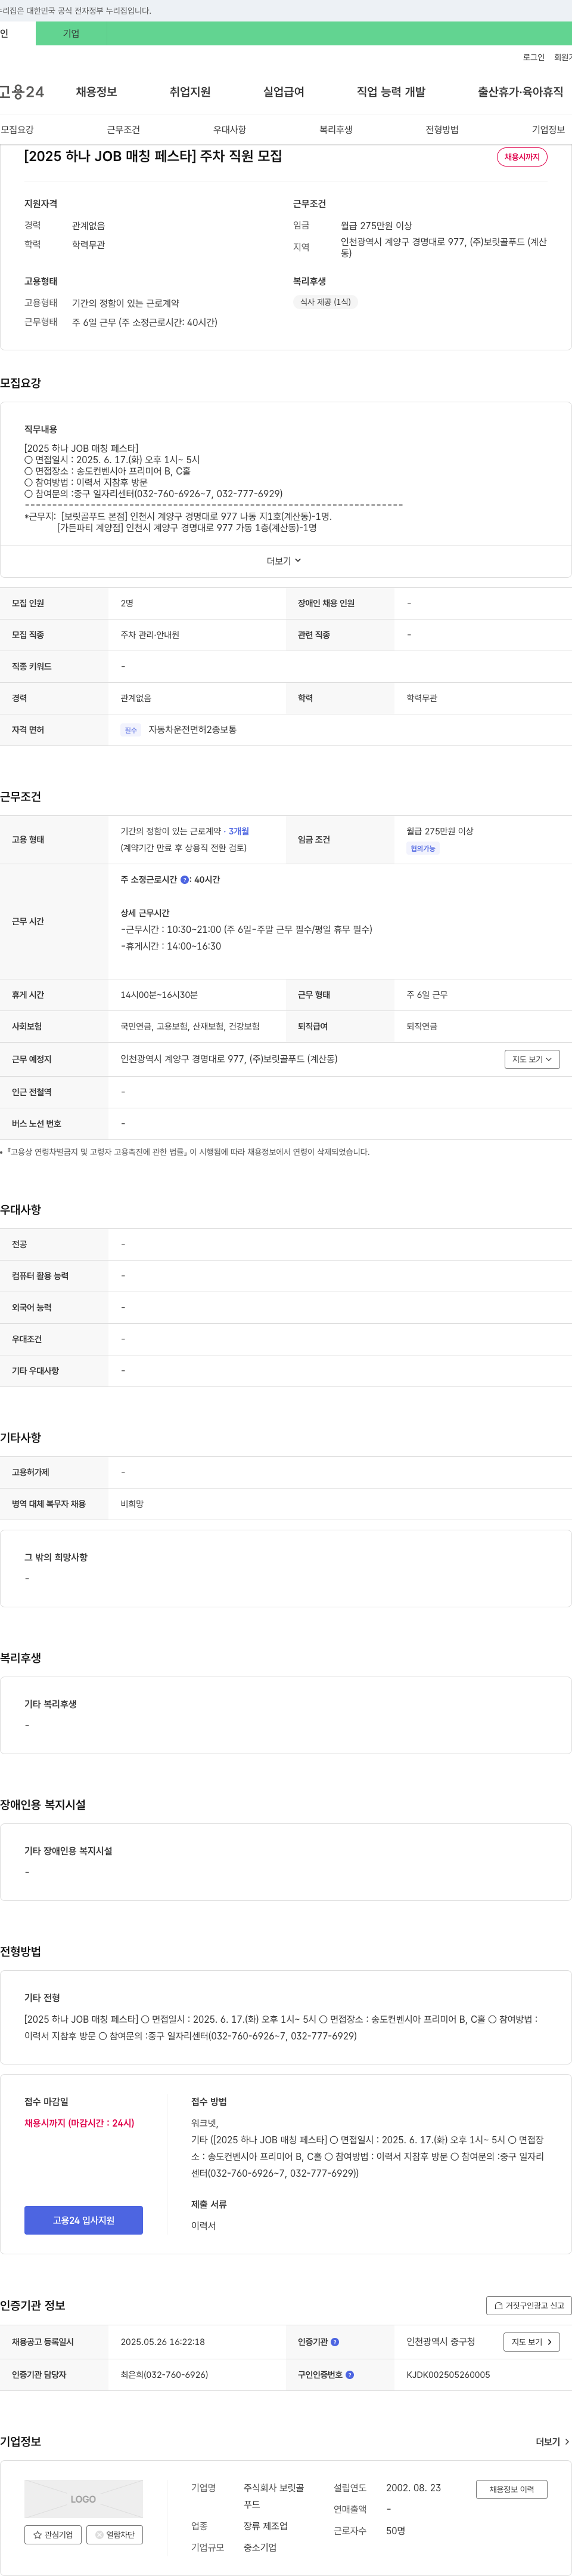Open the 채용정보 main menu
Image resolution: width=572 pixels, height=2576 pixels.
click(x=96, y=92)
